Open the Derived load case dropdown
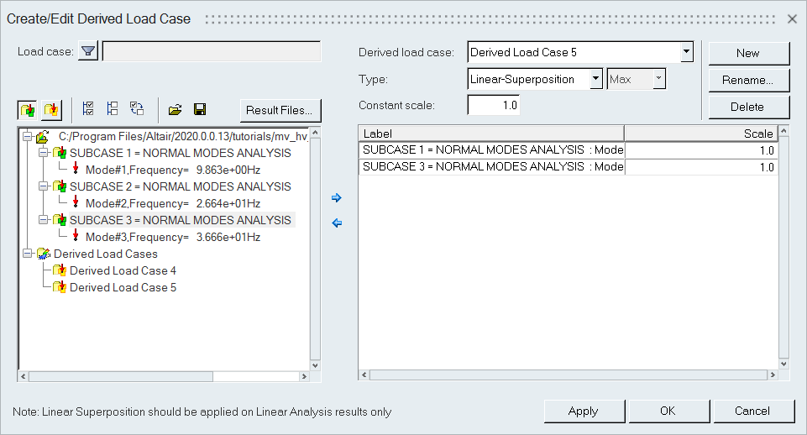This screenshot has height=435, width=807. (x=687, y=52)
